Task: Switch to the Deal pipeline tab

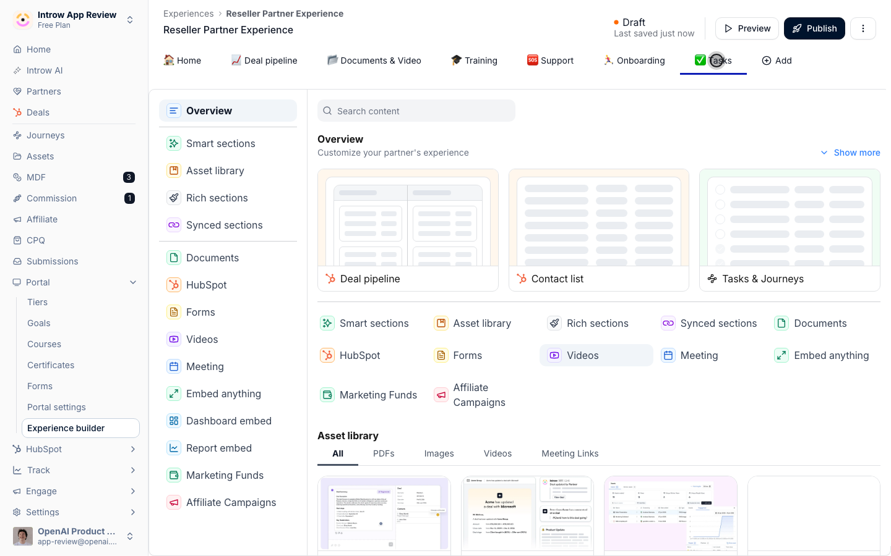Action: (264, 61)
